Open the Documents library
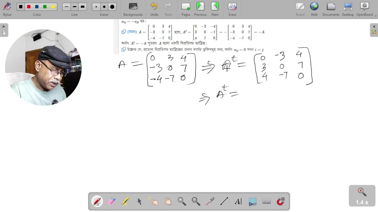 (x=331, y=9)
